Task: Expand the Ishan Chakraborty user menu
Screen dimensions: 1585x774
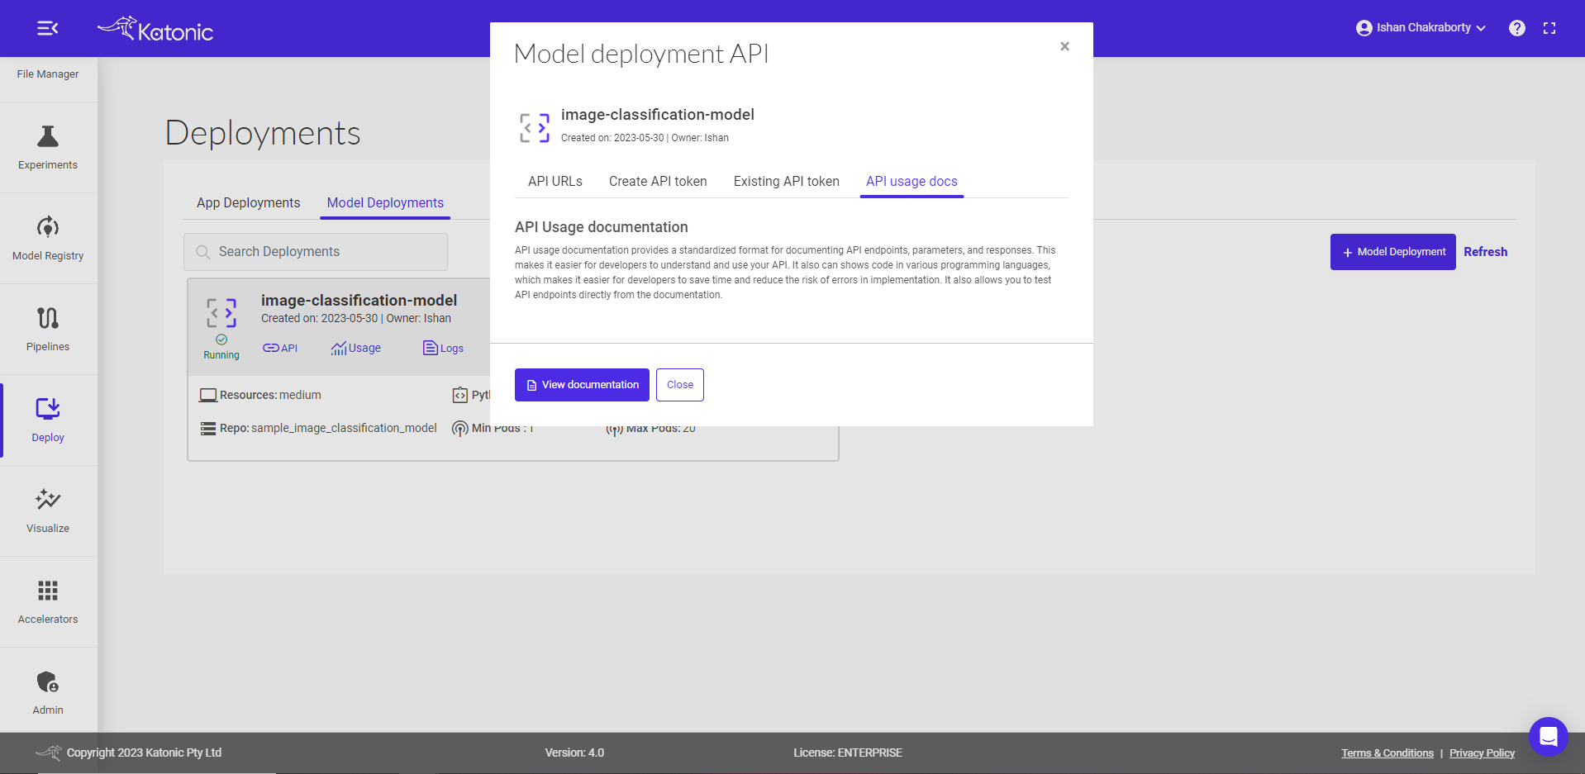Action: coord(1421,28)
